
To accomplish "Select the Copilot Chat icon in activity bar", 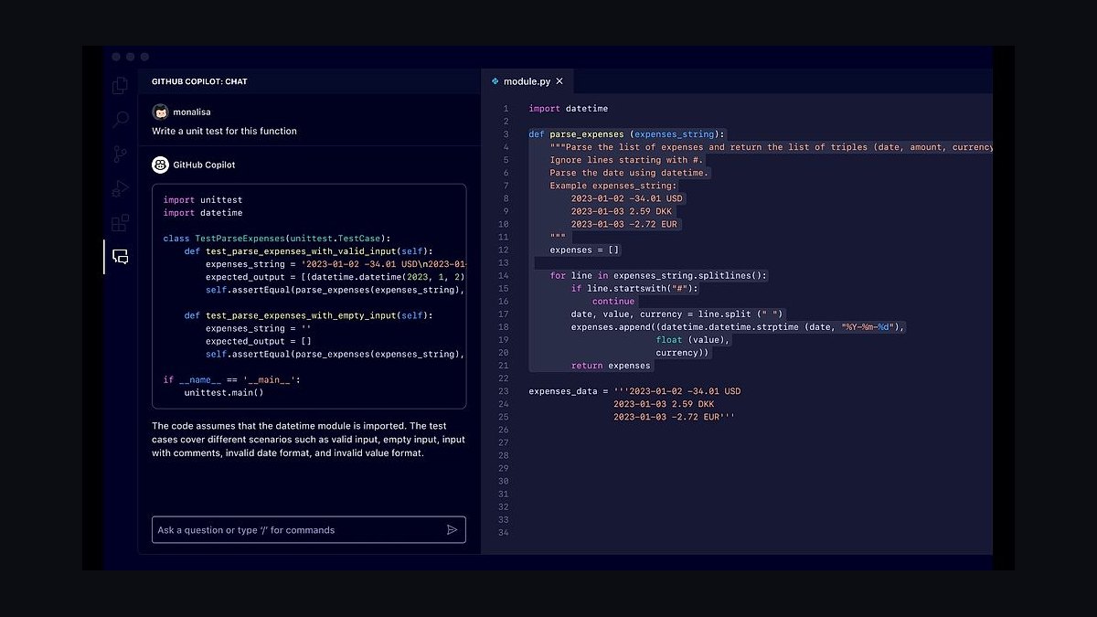I will click(x=120, y=257).
